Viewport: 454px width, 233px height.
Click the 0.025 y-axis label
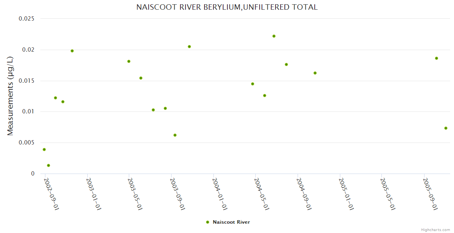pos(27,19)
